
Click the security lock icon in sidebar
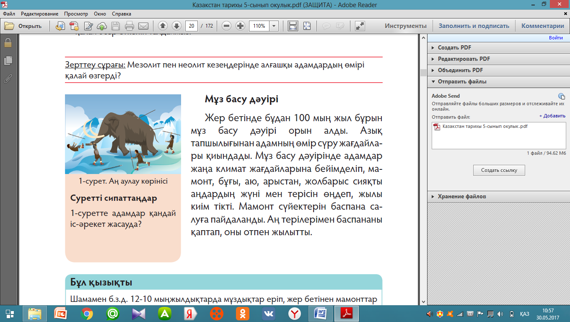(8, 43)
